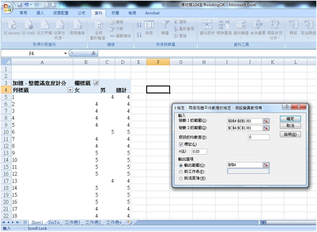Switch to sheet tab 工作表3
Image resolution: width=317 pixels, height=232 pixels.
73,222
